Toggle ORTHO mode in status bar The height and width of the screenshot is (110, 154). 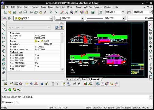tap(103, 108)
